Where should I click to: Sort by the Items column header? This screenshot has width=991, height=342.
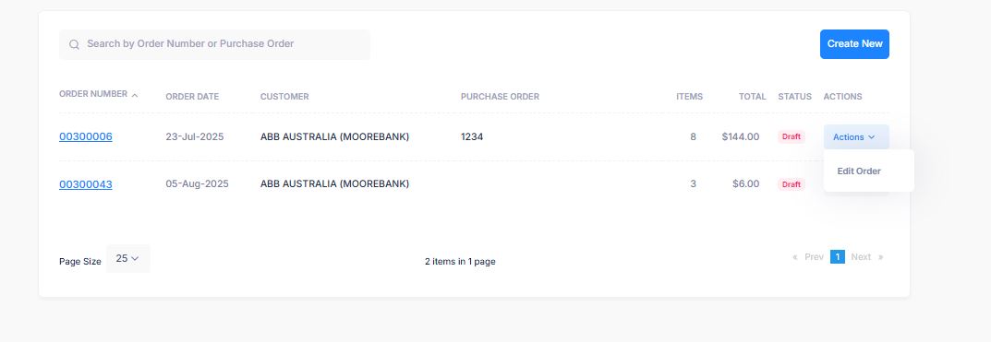pos(690,97)
